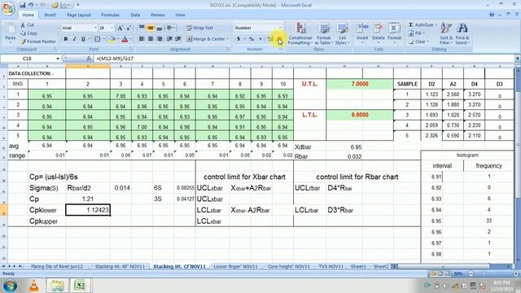The image size is (521, 293).
Task: Open the font size 24 dropdown
Action: point(112,28)
